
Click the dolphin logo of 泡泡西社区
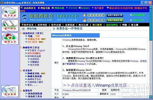tap(24, 17)
